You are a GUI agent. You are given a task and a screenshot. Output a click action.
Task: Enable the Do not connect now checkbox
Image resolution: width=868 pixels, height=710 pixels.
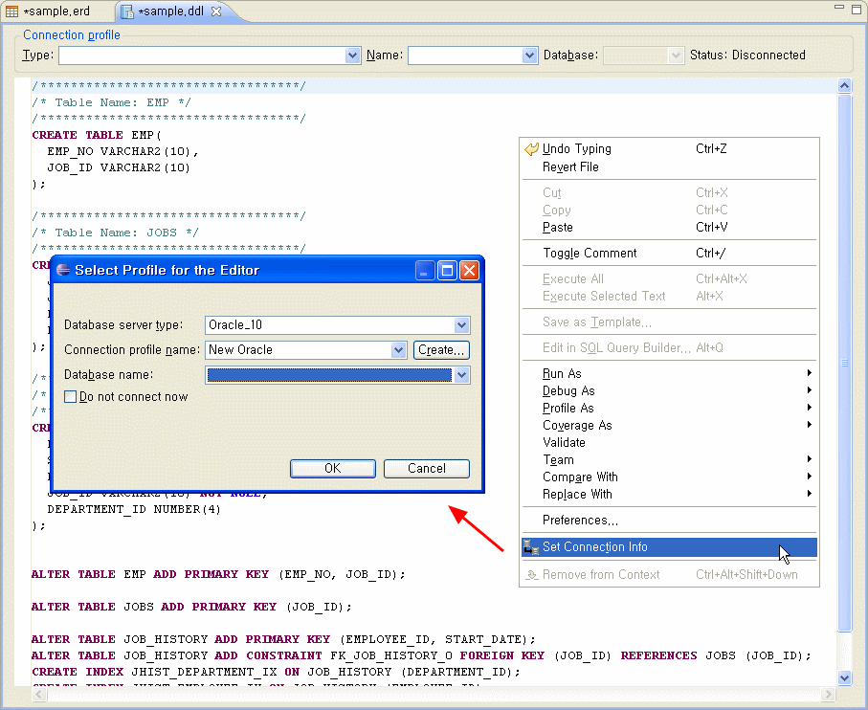point(70,397)
